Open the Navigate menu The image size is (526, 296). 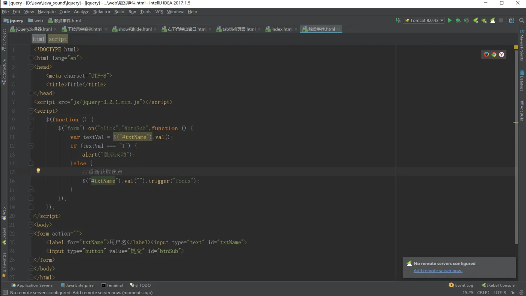tap(47, 12)
